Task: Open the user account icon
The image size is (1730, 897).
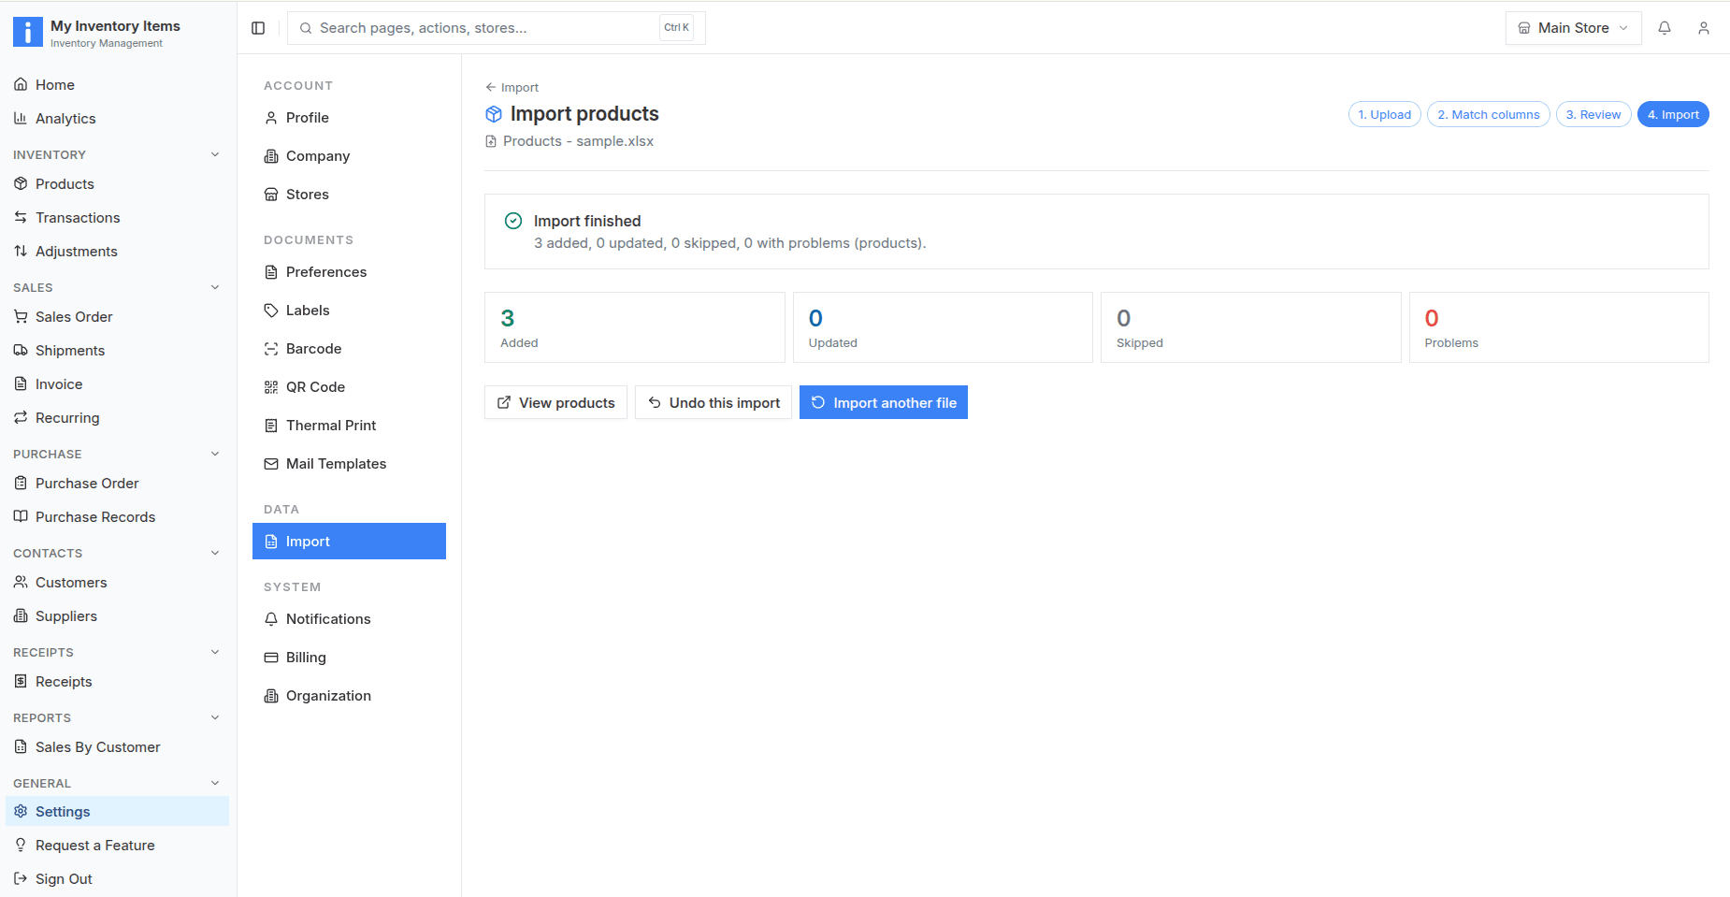Action: coord(1704,28)
